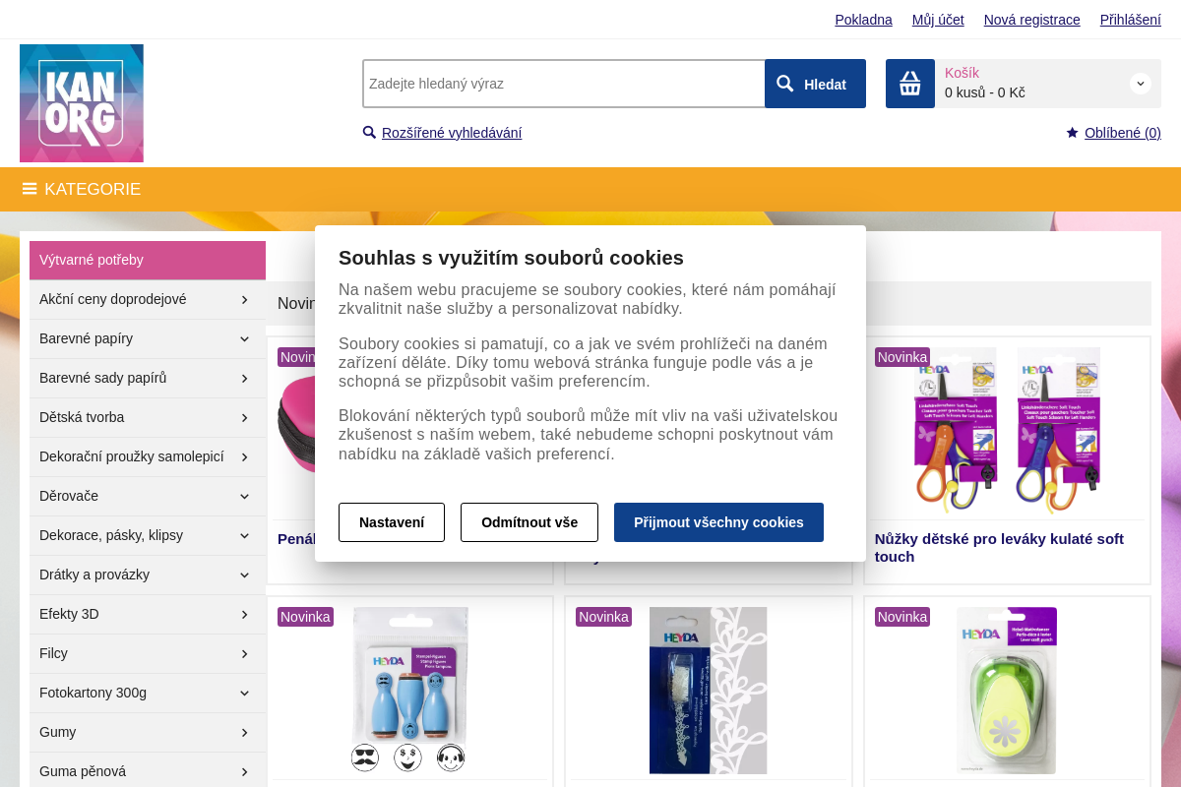This screenshot has height=787, width=1181.
Task: Click the KAN ORG logo
Action: pos(82,103)
